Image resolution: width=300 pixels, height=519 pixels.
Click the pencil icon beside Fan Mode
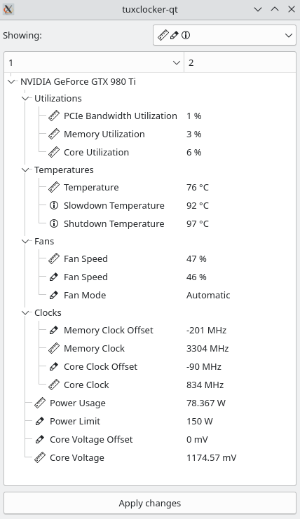[54, 296]
